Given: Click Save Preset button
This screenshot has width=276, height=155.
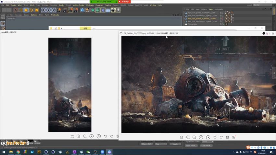Looking at the screenshot, I should [x=206, y=146].
